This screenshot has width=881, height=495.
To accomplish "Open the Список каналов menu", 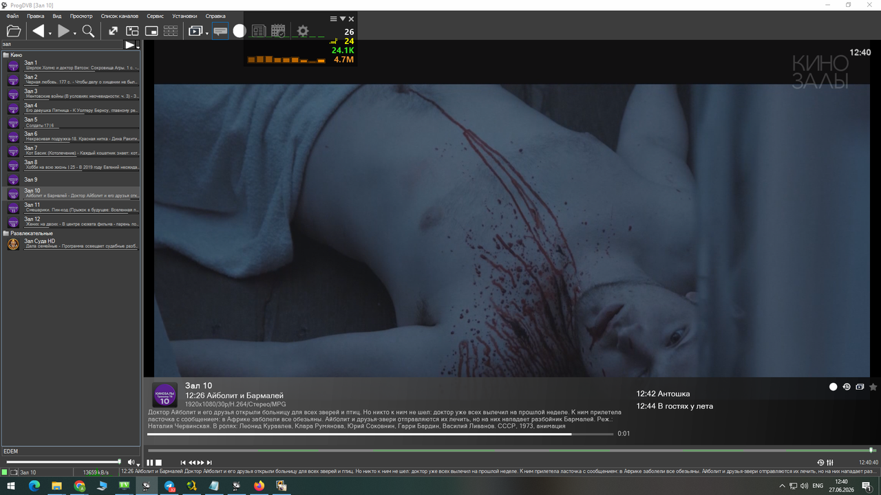I will pyautogui.click(x=120, y=16).
